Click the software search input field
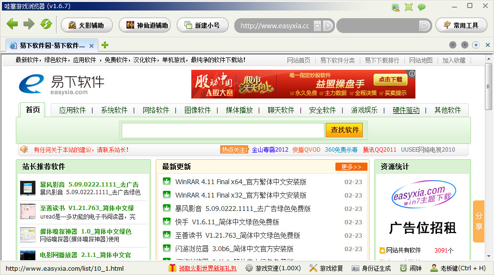The width and height of the screenshot is (494, 275). tap(223, 130)
